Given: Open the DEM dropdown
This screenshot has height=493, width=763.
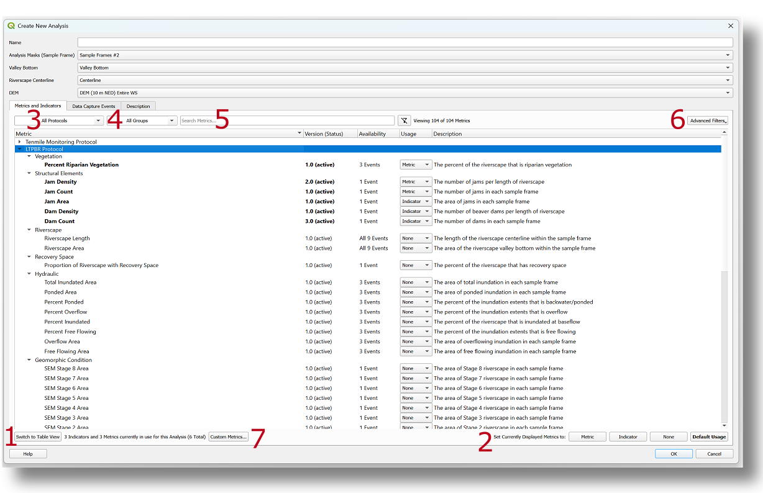Looking at the screenshot, I should (405, 93).
